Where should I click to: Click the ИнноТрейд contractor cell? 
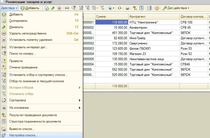point(154,38)
